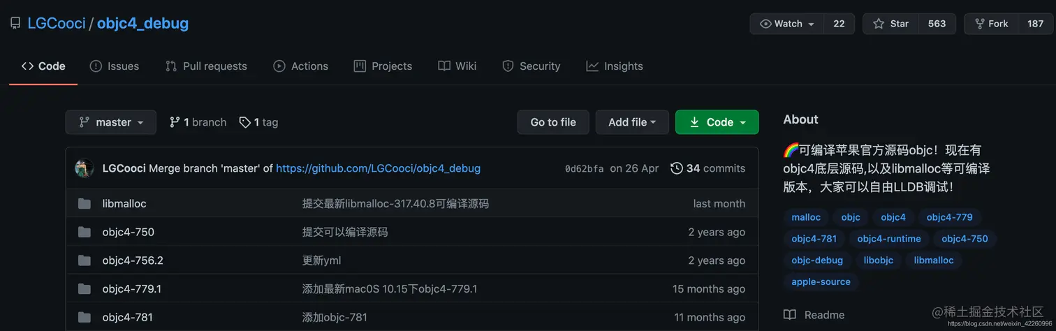
Task: Fork the repository
Action: (990, 24)
